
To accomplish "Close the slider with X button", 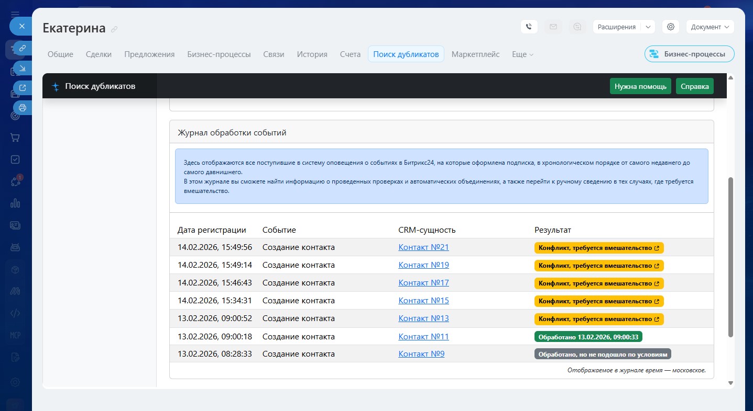I will pos(21,26).
